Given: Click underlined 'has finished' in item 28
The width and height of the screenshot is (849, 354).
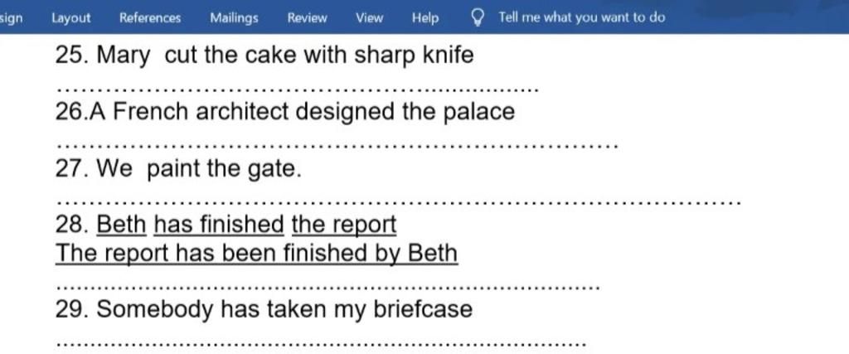Looking at the screenshot, I should coord(219,224).
